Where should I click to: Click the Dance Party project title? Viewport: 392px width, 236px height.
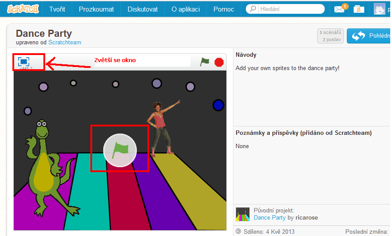point(44,33)
